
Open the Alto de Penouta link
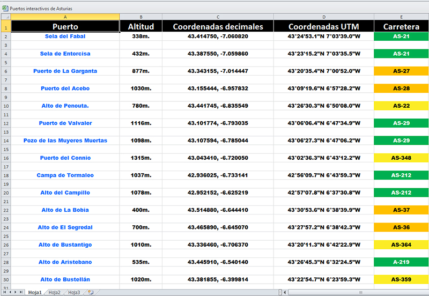point(65,106)
